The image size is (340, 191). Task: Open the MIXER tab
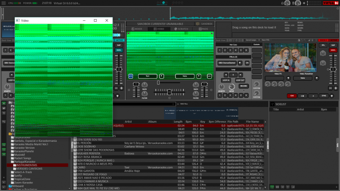click(x=137, y=29)
